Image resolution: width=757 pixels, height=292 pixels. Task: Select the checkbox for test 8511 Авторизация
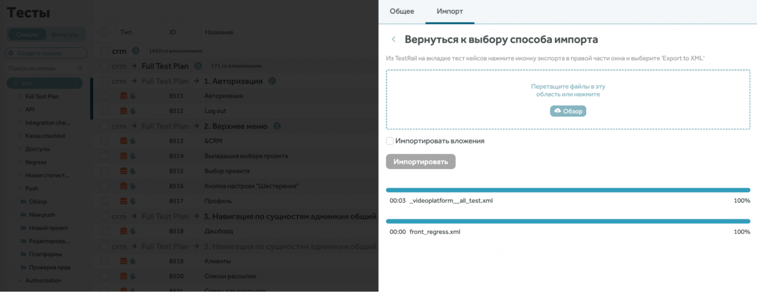coord(104,96)
